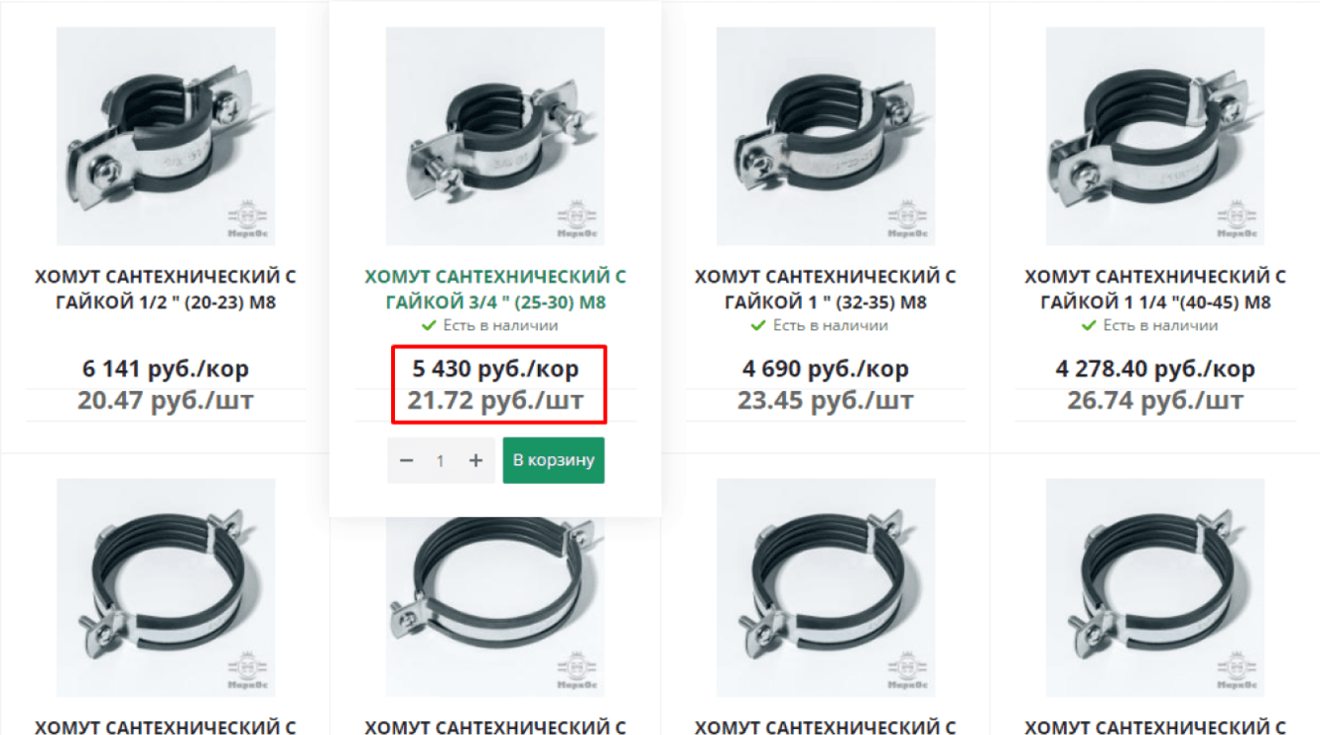The height and width of the screenshot is (735, 1320).
Task: Add the 3/4" clamp to cart with В корзину
Action: coord(554,460)
